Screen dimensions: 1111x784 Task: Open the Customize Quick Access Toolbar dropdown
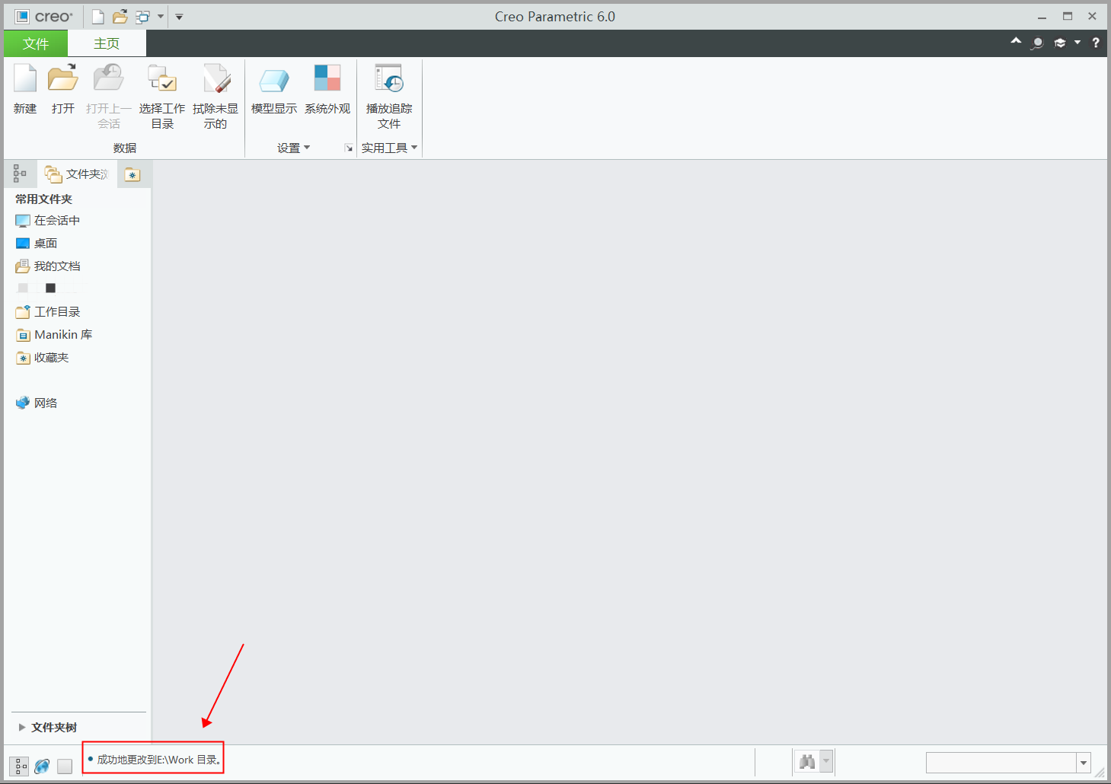tap(180, 17)
